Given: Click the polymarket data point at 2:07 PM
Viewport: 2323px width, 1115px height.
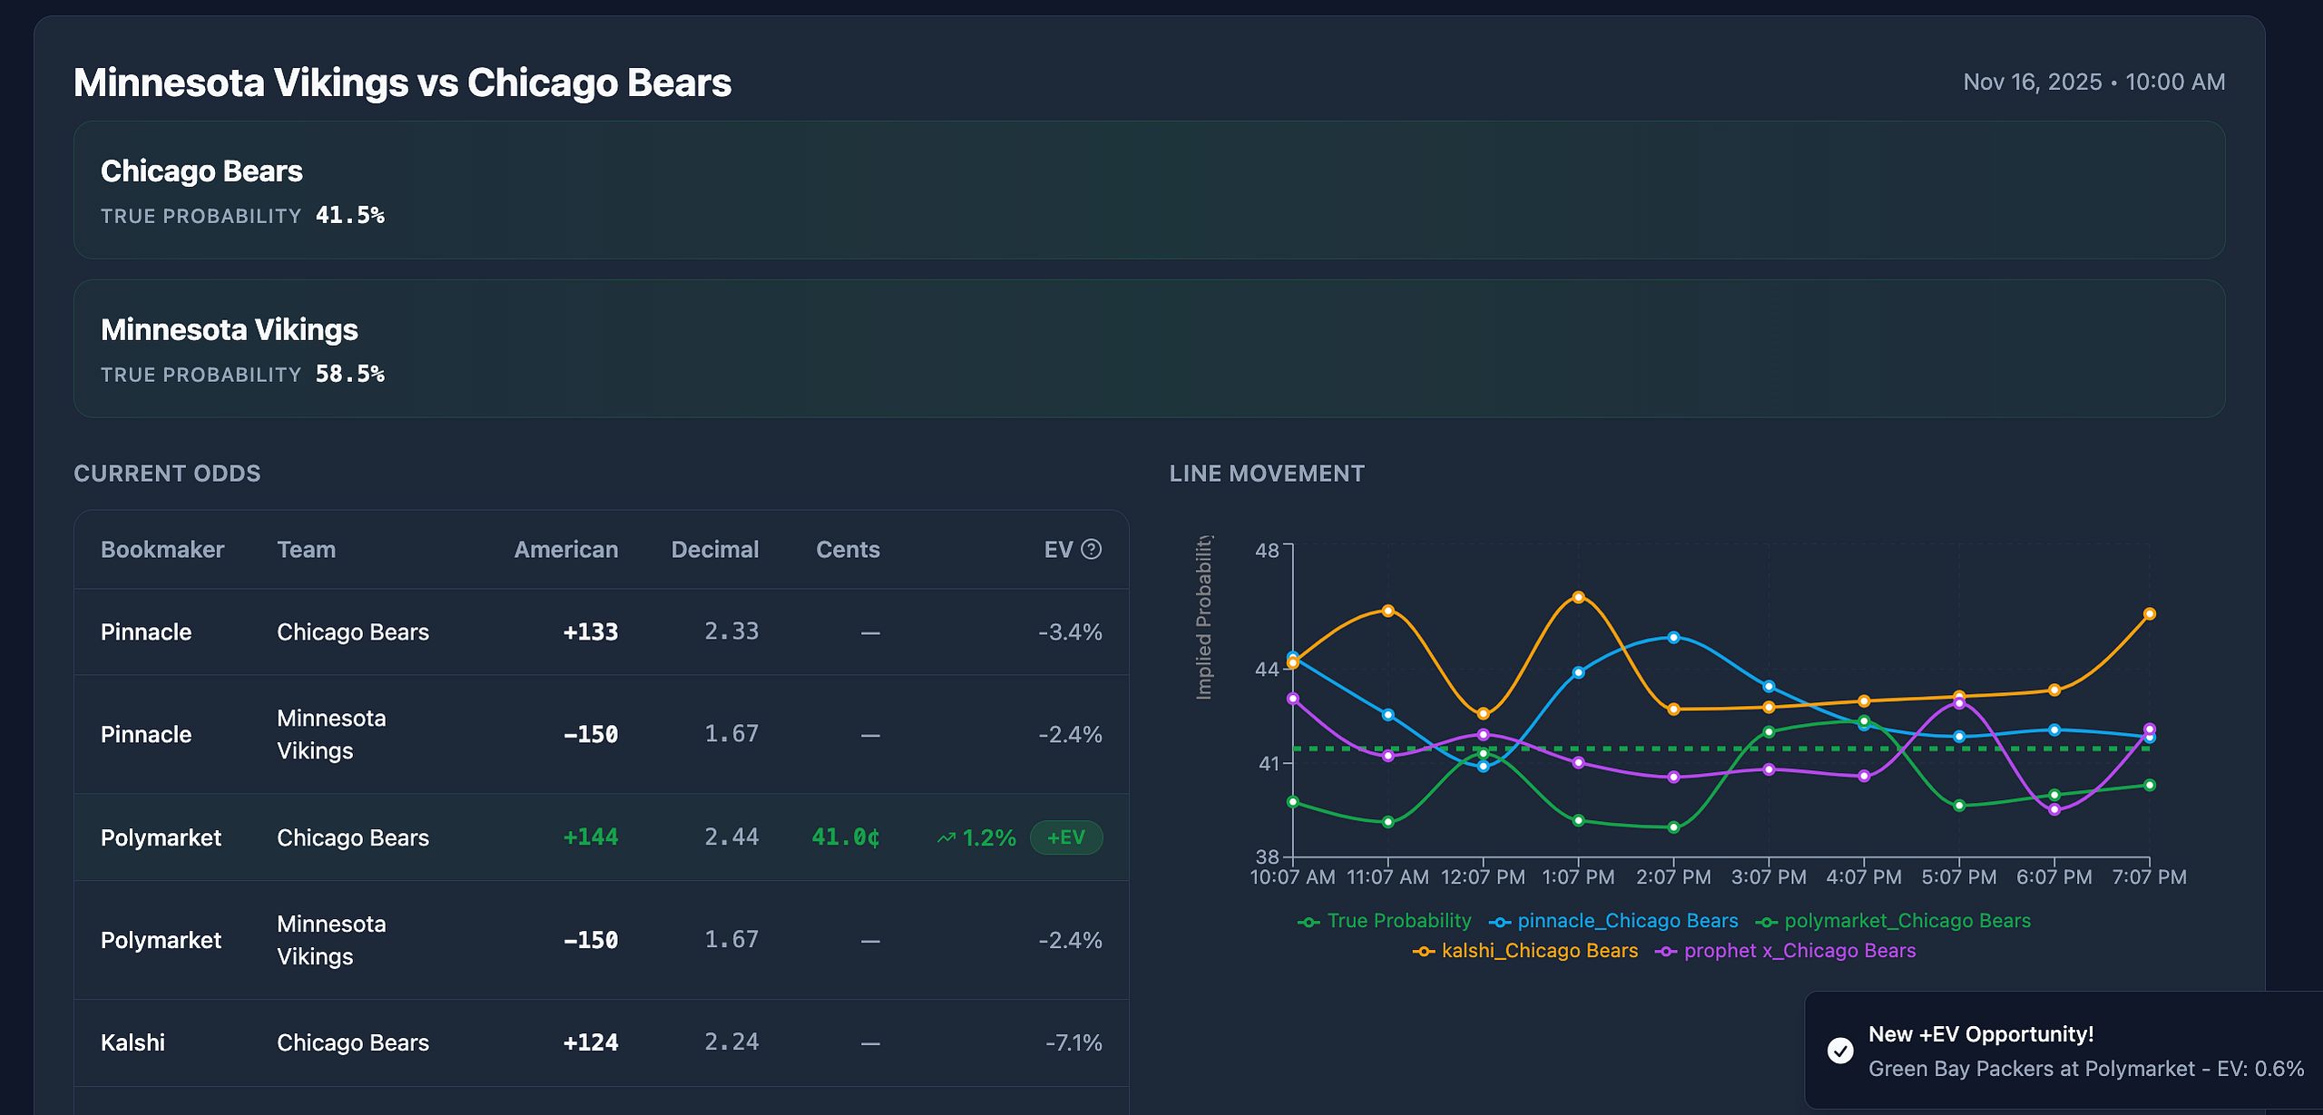Looking at the screenshot, I should point(1673,827).
